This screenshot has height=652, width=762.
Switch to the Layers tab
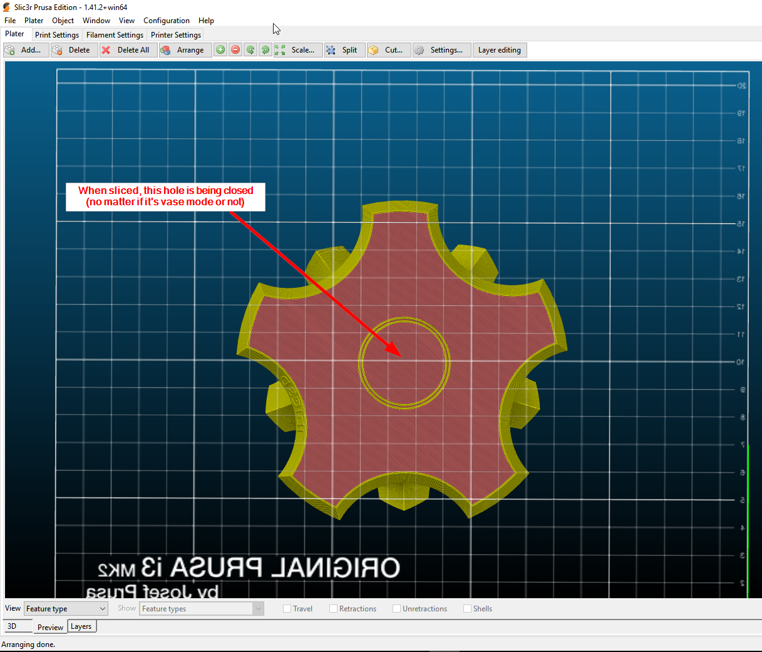pyautogui.click(x=81, y=626)
